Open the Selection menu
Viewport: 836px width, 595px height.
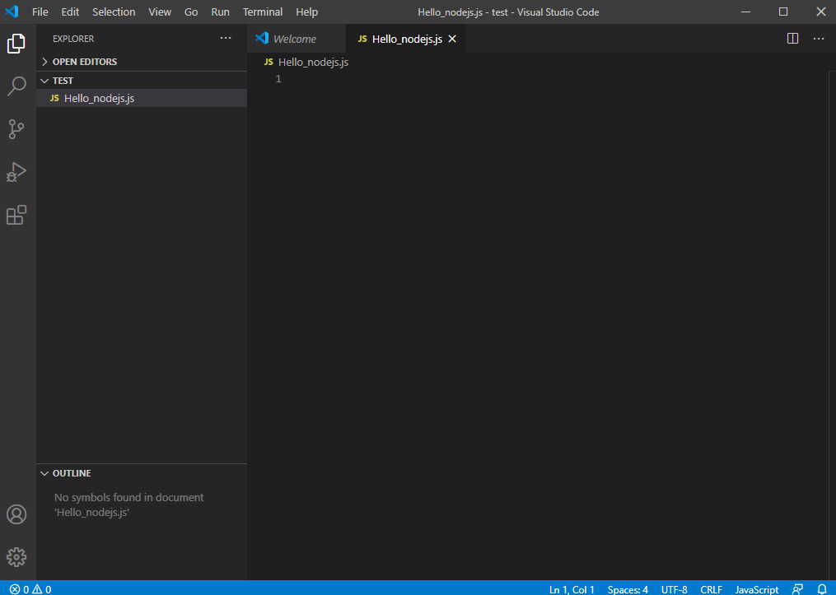point(114,12)
